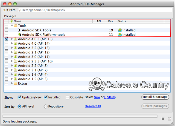This screenshot has height=126, width=175.
Task: Select the API level sort option
Action: [19, 106]
